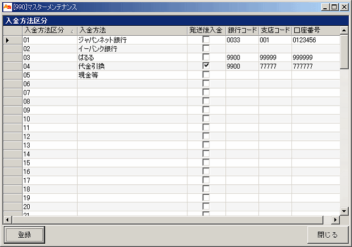The width and height of the screenshot is (352, 247).
Task: Click the vertical scrollbar up arrow
Action: point(344,30)
